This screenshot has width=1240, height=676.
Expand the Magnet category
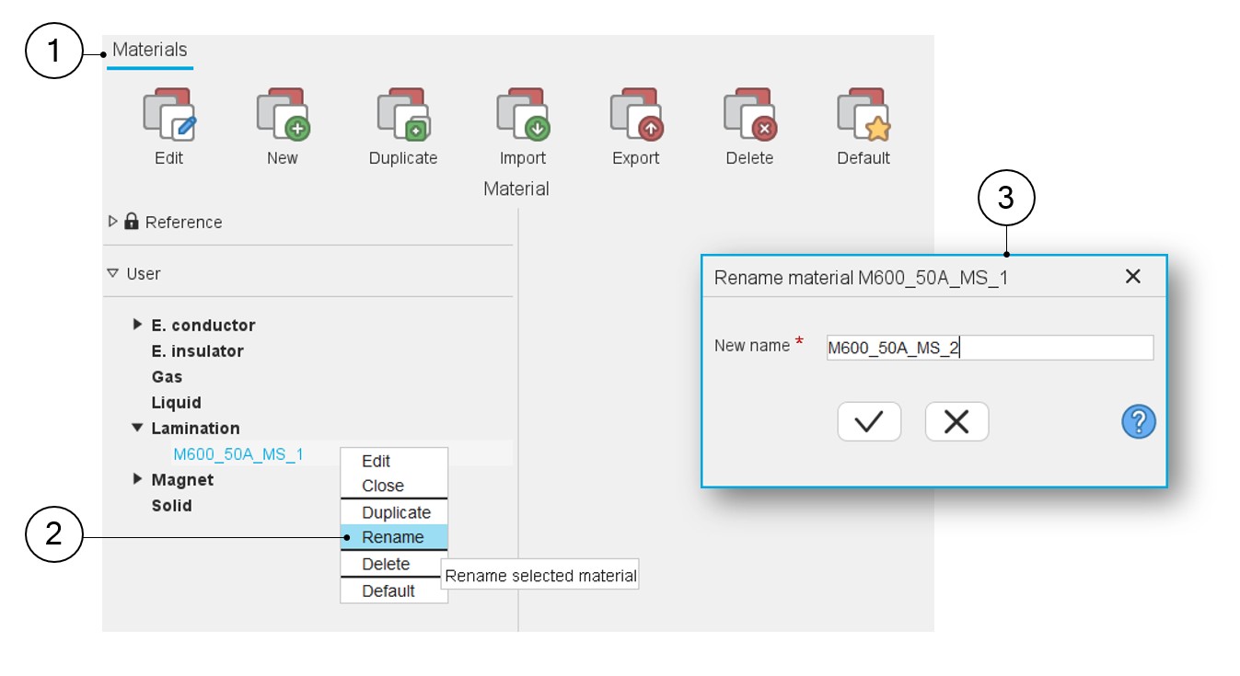click(x=138, y=479)
